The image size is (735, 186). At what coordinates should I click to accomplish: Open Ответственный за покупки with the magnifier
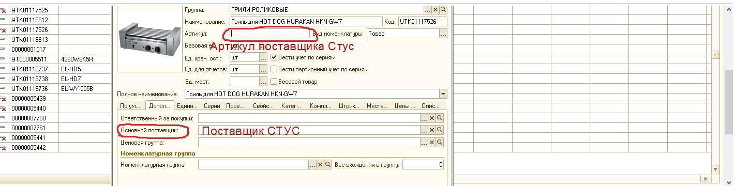click(440, 118)
